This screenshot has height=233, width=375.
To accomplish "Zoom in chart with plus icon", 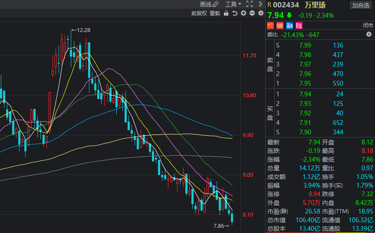I will coord(244,13).
